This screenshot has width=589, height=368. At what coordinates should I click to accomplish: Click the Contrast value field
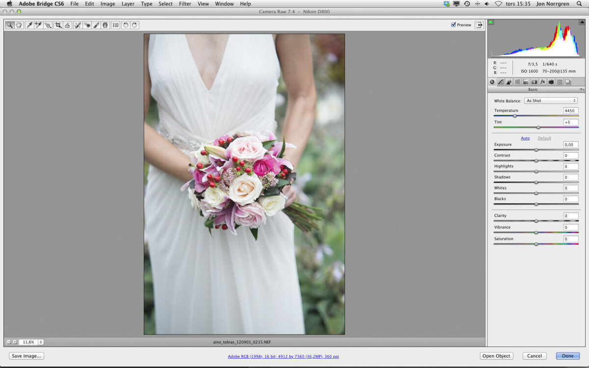coord(571,156)
